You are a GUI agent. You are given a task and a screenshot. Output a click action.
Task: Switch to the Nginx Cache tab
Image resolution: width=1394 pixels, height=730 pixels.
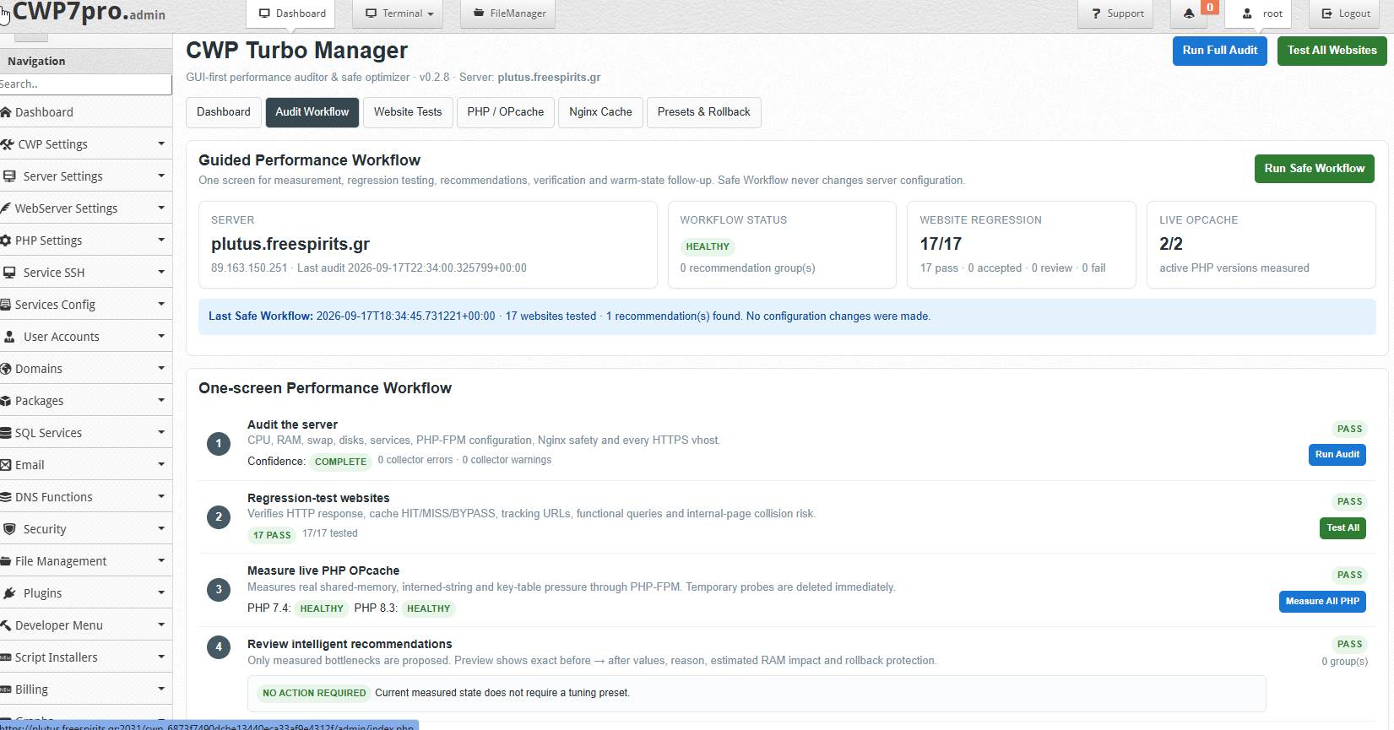pos(600,112)
